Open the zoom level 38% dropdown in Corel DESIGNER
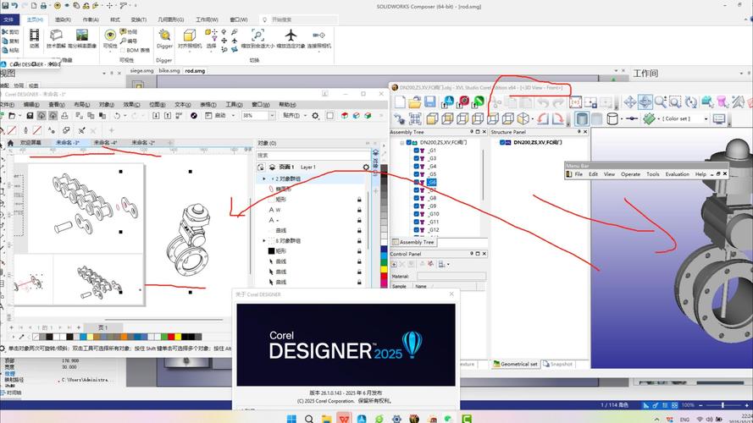The height and width of the screenshot is (423, 753). click(x=272, y=116)
